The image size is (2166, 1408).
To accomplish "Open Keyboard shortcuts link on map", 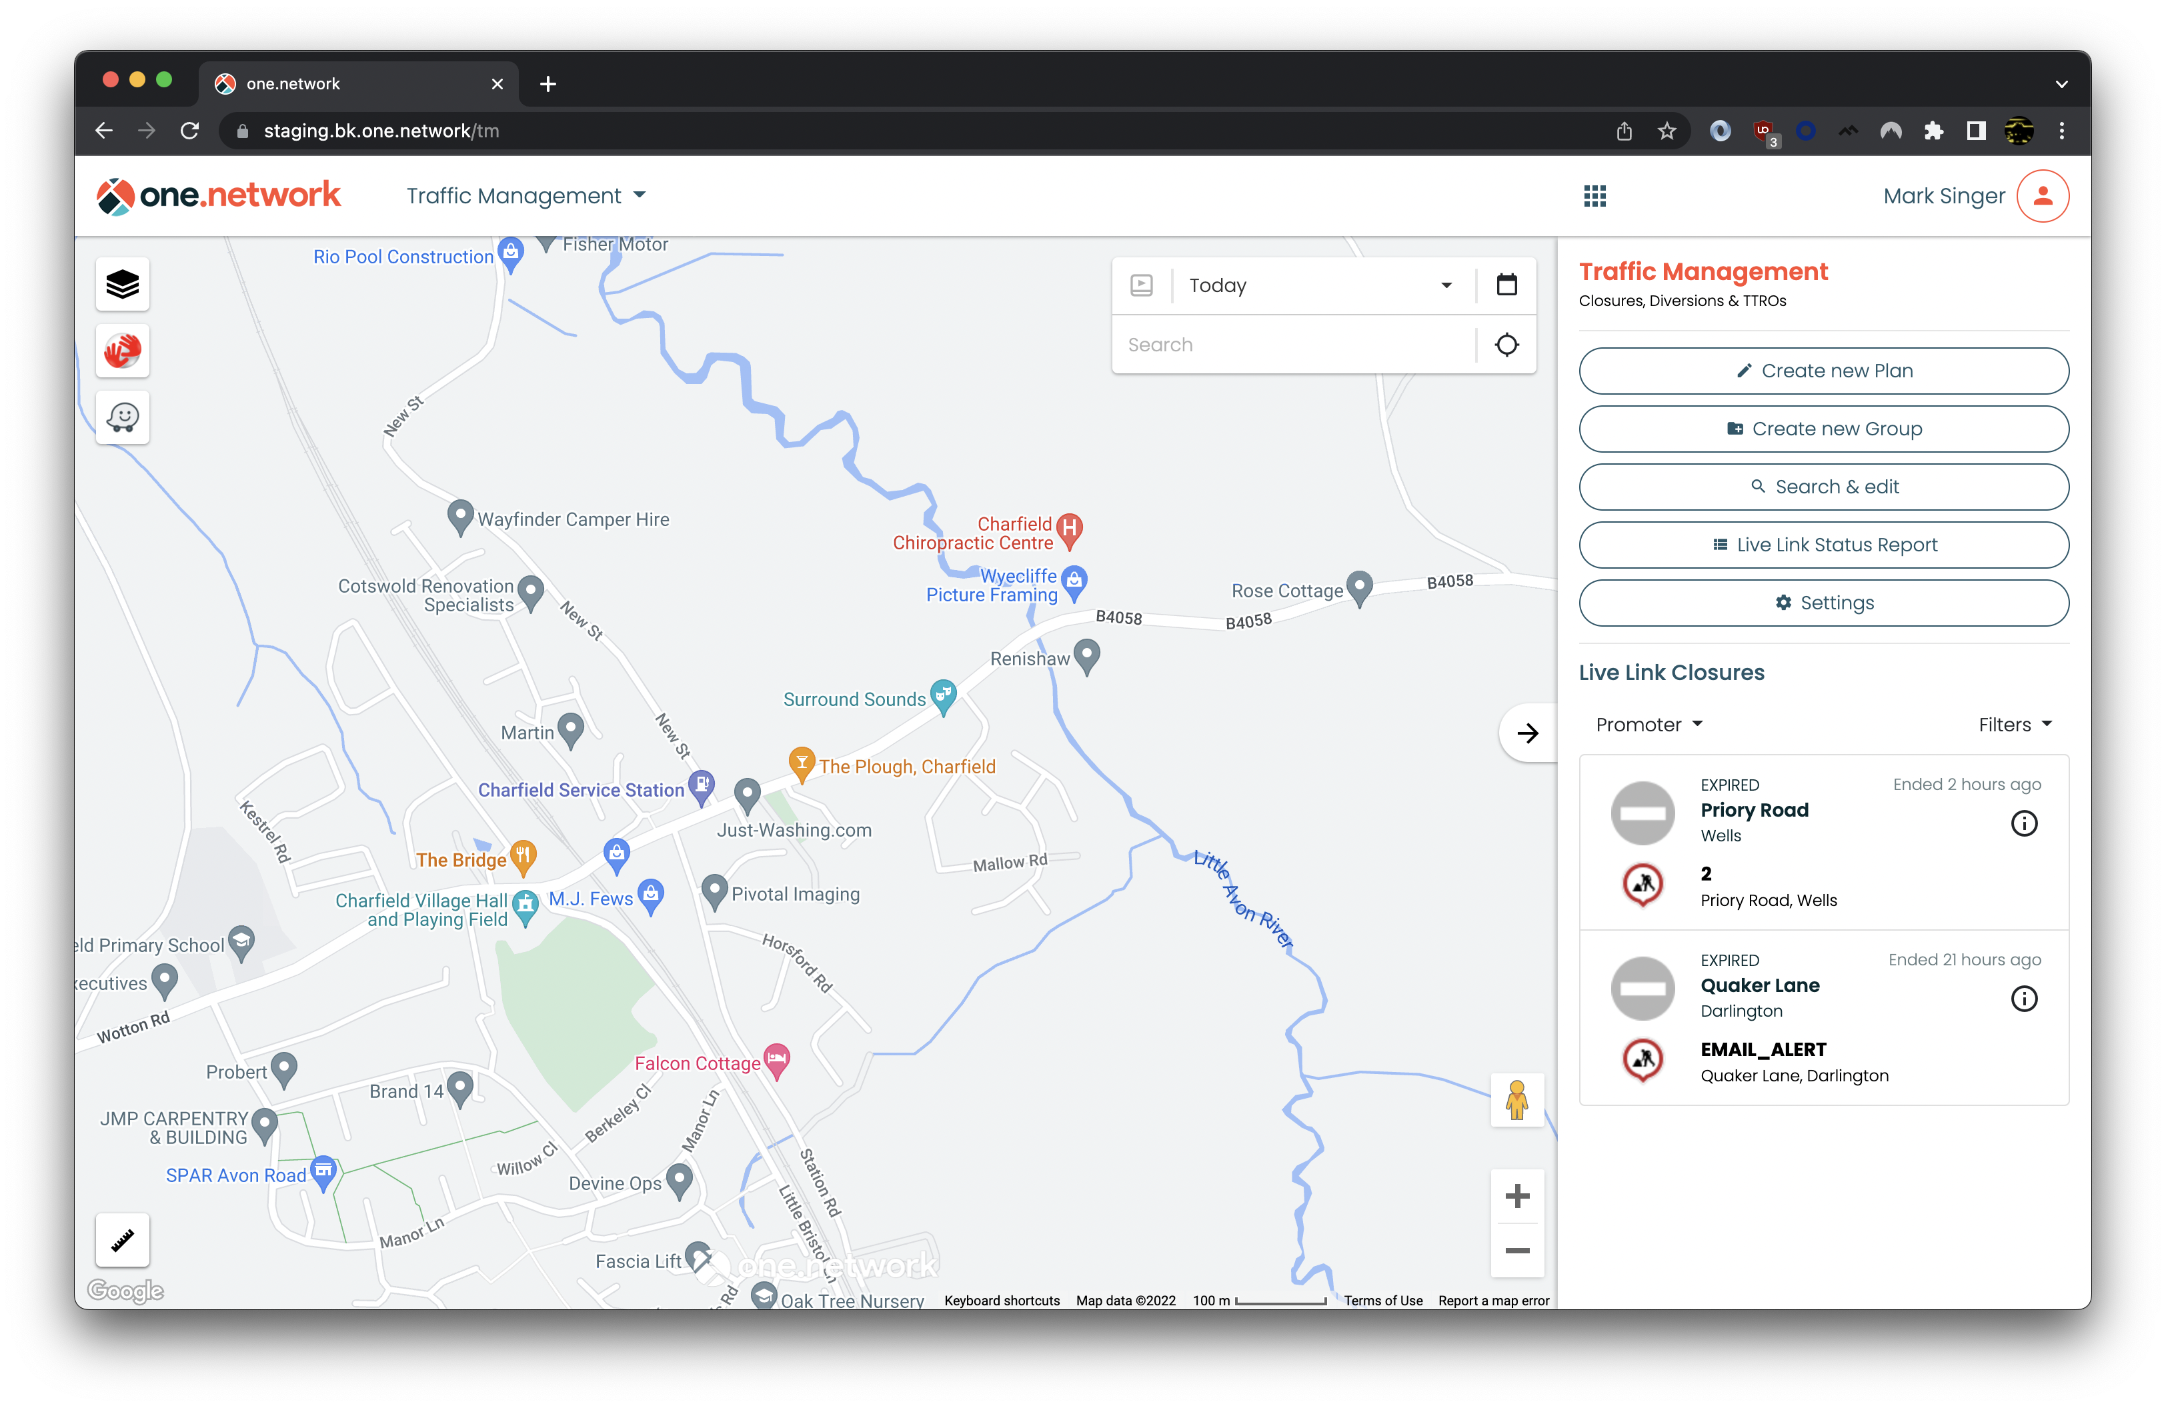I will click(1002, 1301).
